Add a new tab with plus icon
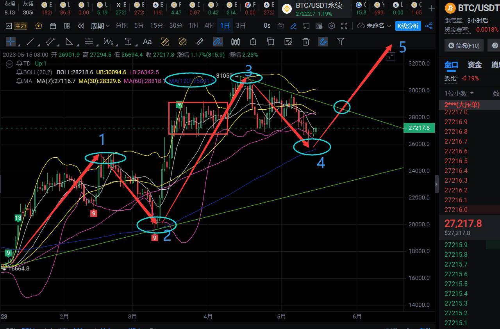The height and width of the screenshot is (329, 500). 431,9
